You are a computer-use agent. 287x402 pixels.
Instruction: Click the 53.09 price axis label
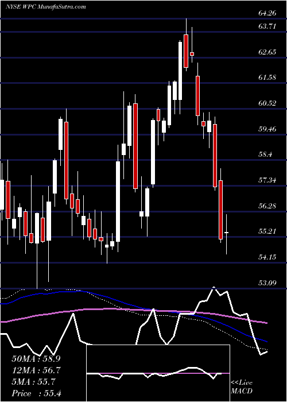(x=267, y=283)
